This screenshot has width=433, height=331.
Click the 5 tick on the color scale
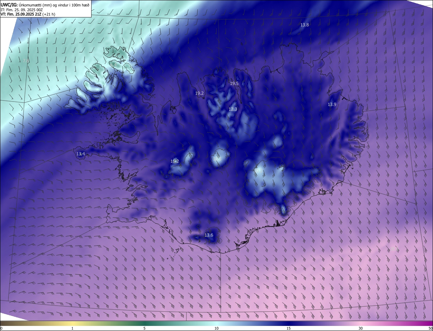click(x=144, y=328)
